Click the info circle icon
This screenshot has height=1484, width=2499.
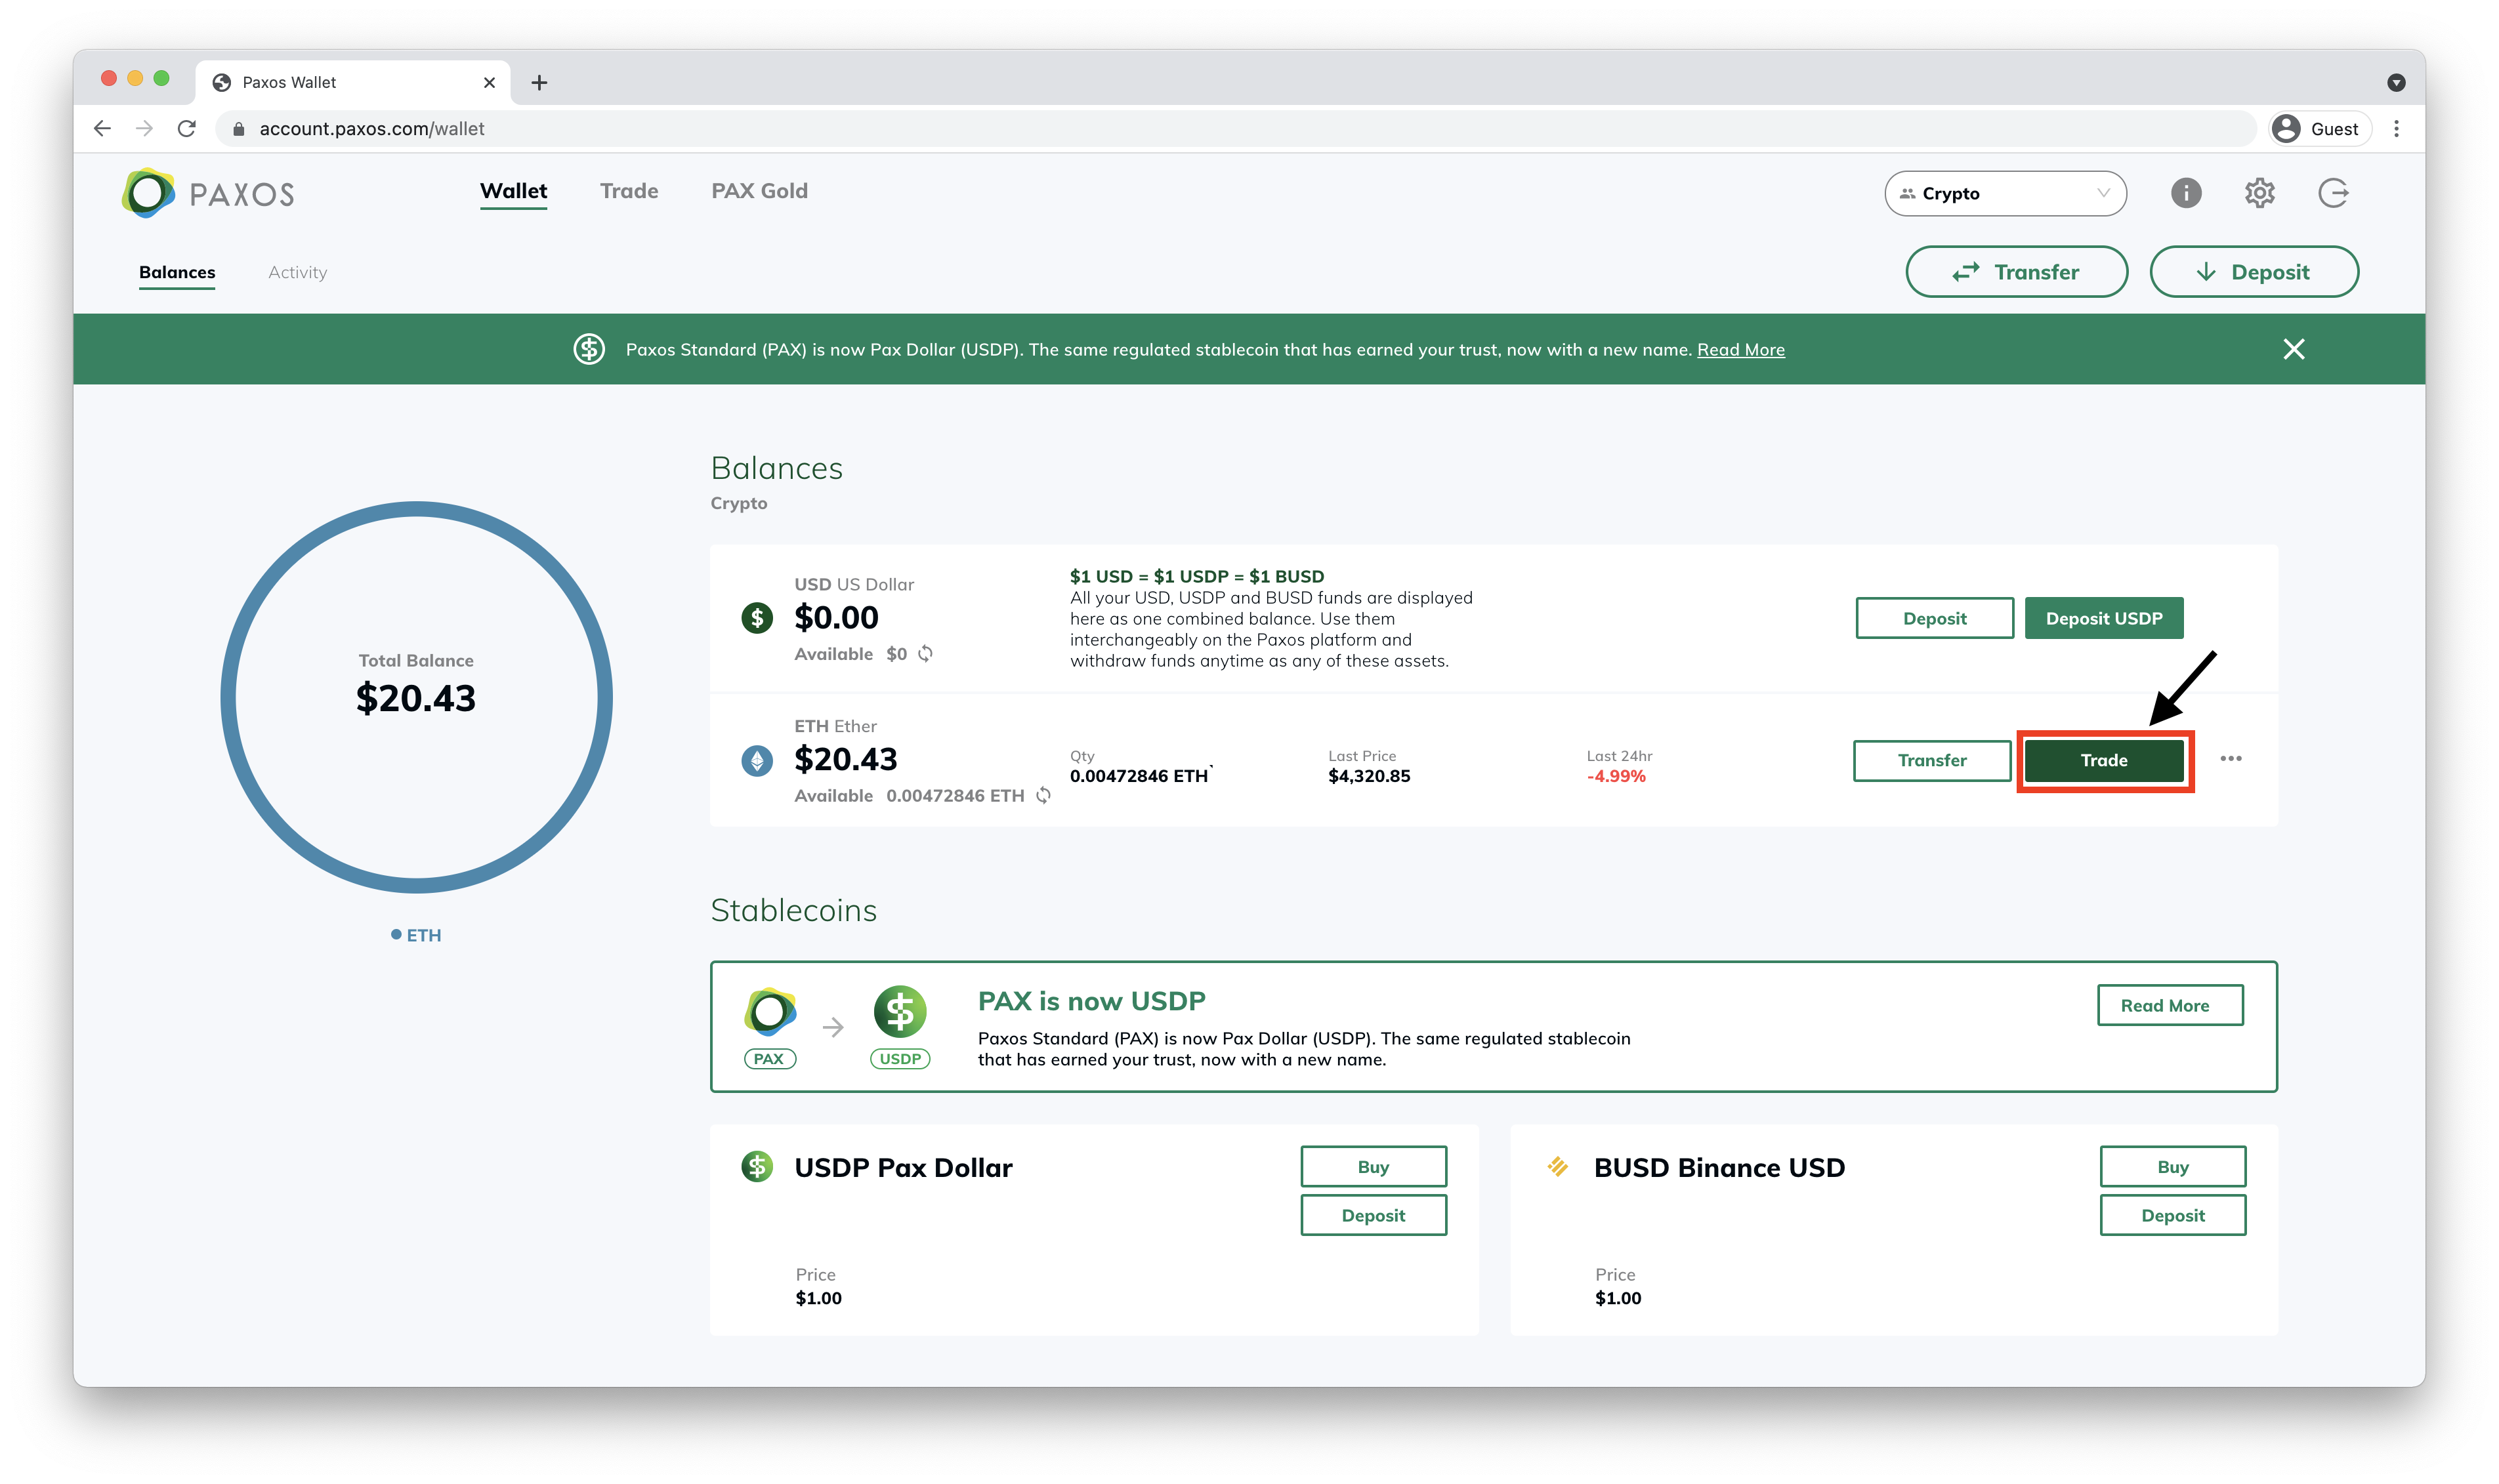point(2188,191)
